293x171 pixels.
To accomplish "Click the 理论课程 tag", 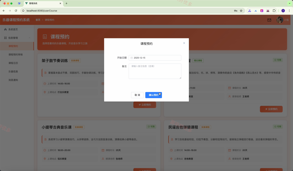I will tap(198, 61).
